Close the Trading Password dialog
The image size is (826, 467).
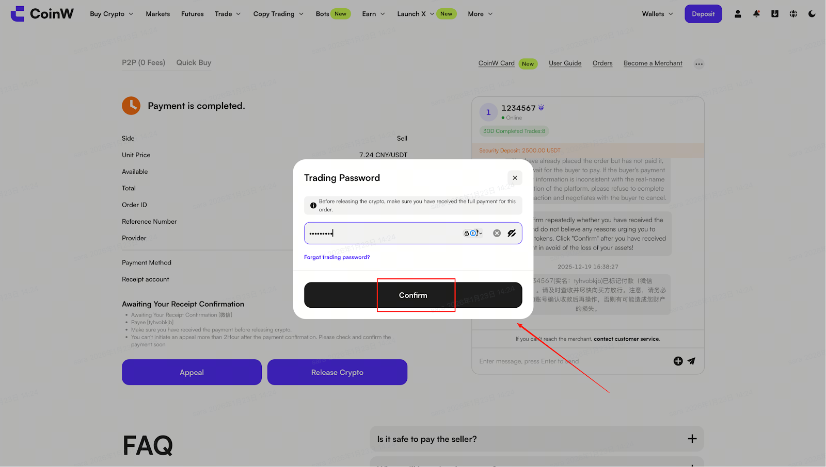click(515, 178)
